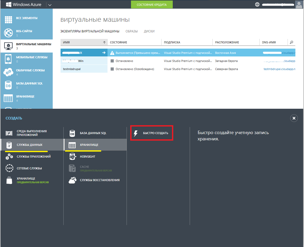Select the ХРАНИЛИЩЕ grid icon in sidebar
The image size is (304, 247).
(x=8, y=98)
